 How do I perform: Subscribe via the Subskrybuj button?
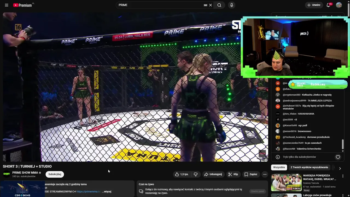click(x=55, y=174)
